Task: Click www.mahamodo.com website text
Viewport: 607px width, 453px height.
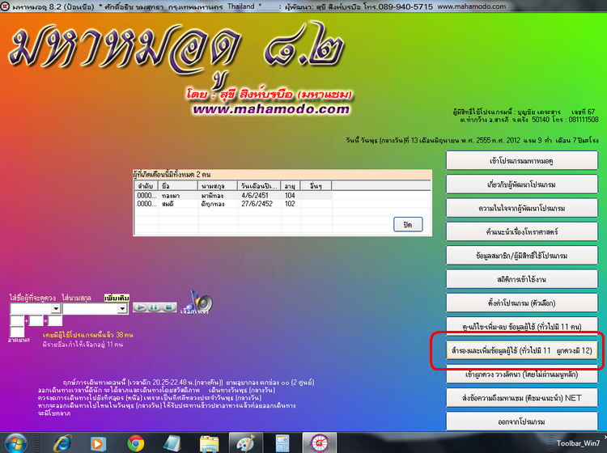Action: pos(271,109)
